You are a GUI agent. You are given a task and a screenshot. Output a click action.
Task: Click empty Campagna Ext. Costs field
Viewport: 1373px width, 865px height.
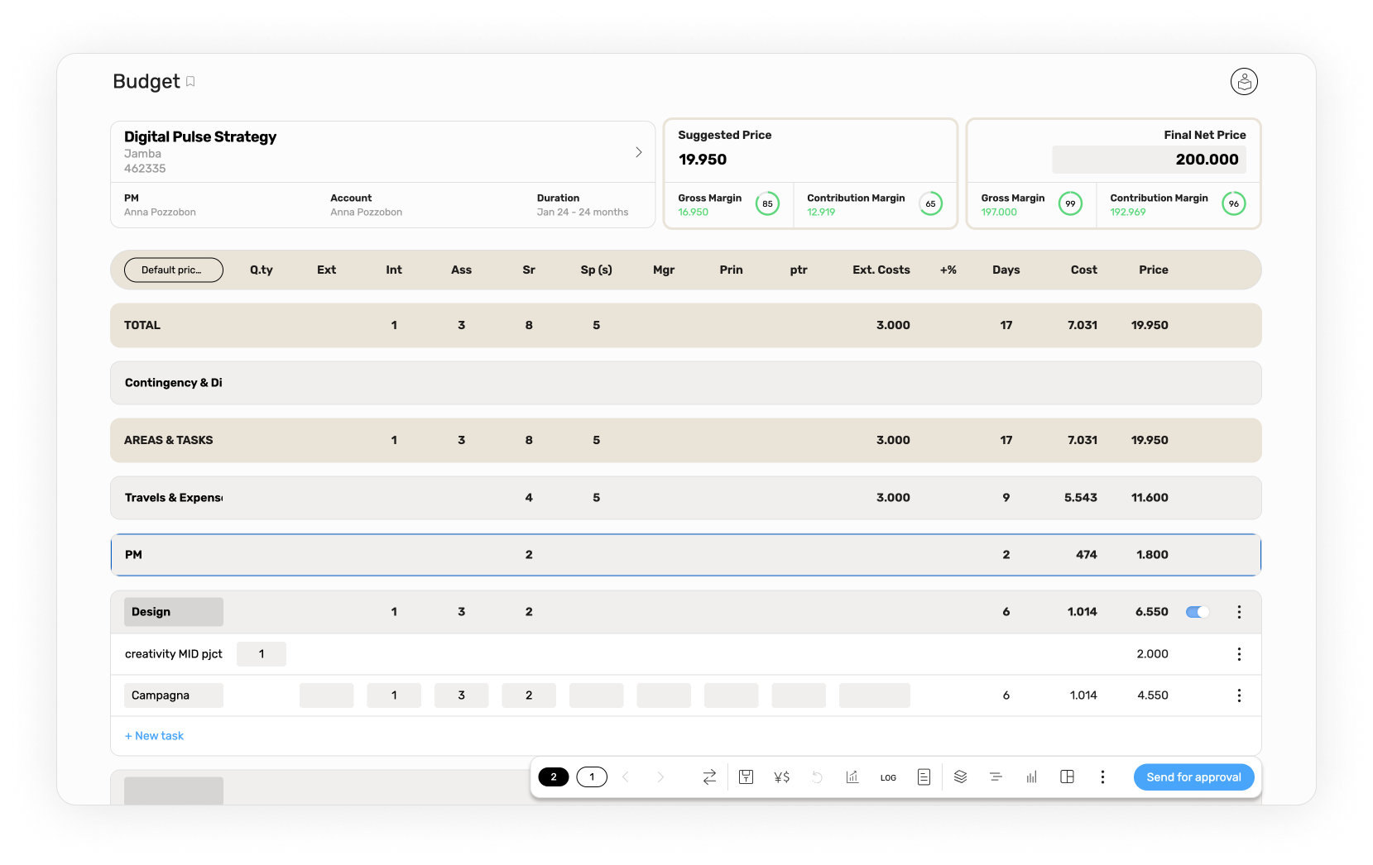pyautogui.click(x=875, y=695)
